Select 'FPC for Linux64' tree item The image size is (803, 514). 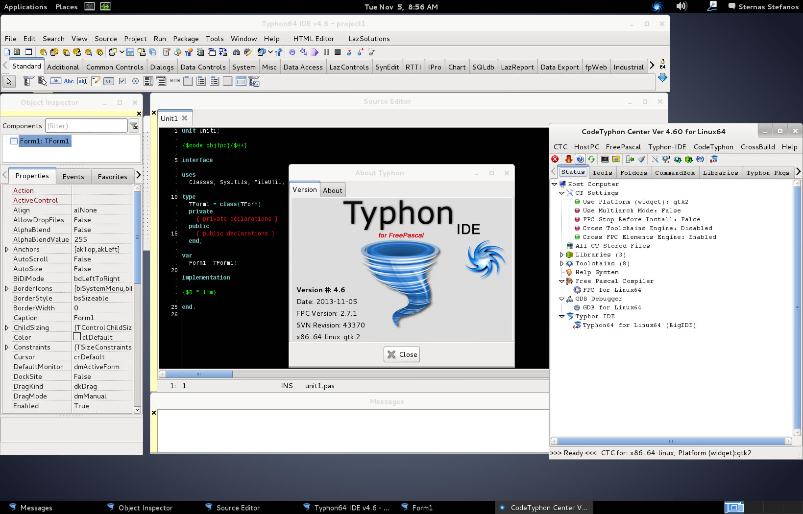(611, 290)
